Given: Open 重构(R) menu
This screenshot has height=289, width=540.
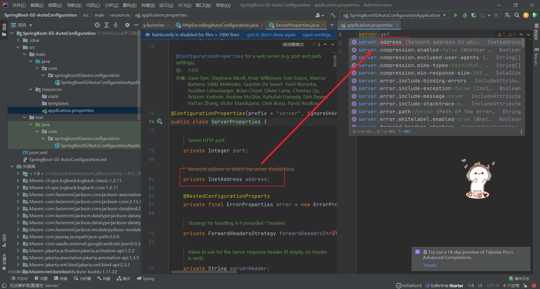Looking at the screenshot, I should coord(129,5).
